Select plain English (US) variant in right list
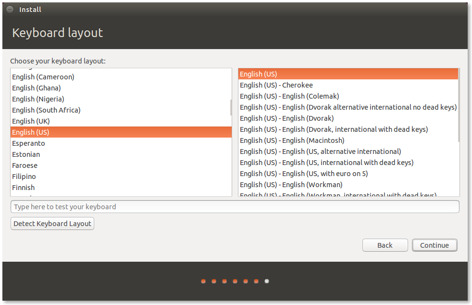 [x=348, y=74]
